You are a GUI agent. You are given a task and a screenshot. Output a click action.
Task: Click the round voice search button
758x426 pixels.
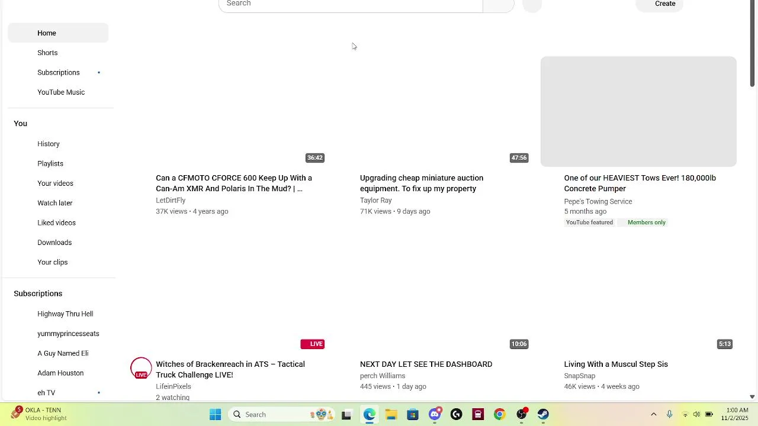coord(532,4)
